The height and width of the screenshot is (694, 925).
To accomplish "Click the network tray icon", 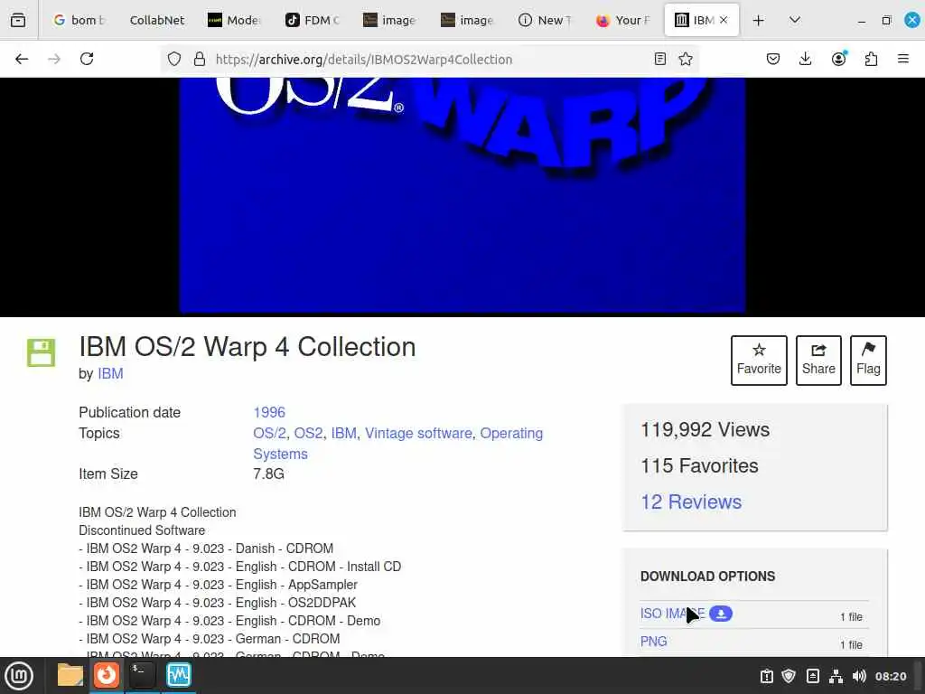I will tap(836, 676).
